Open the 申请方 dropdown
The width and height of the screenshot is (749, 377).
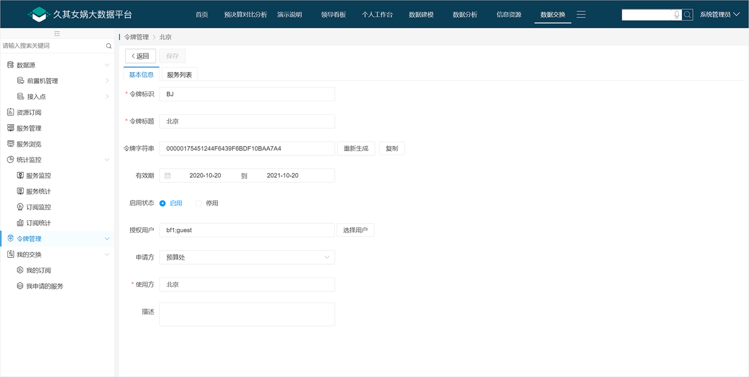tap(247, 257)
